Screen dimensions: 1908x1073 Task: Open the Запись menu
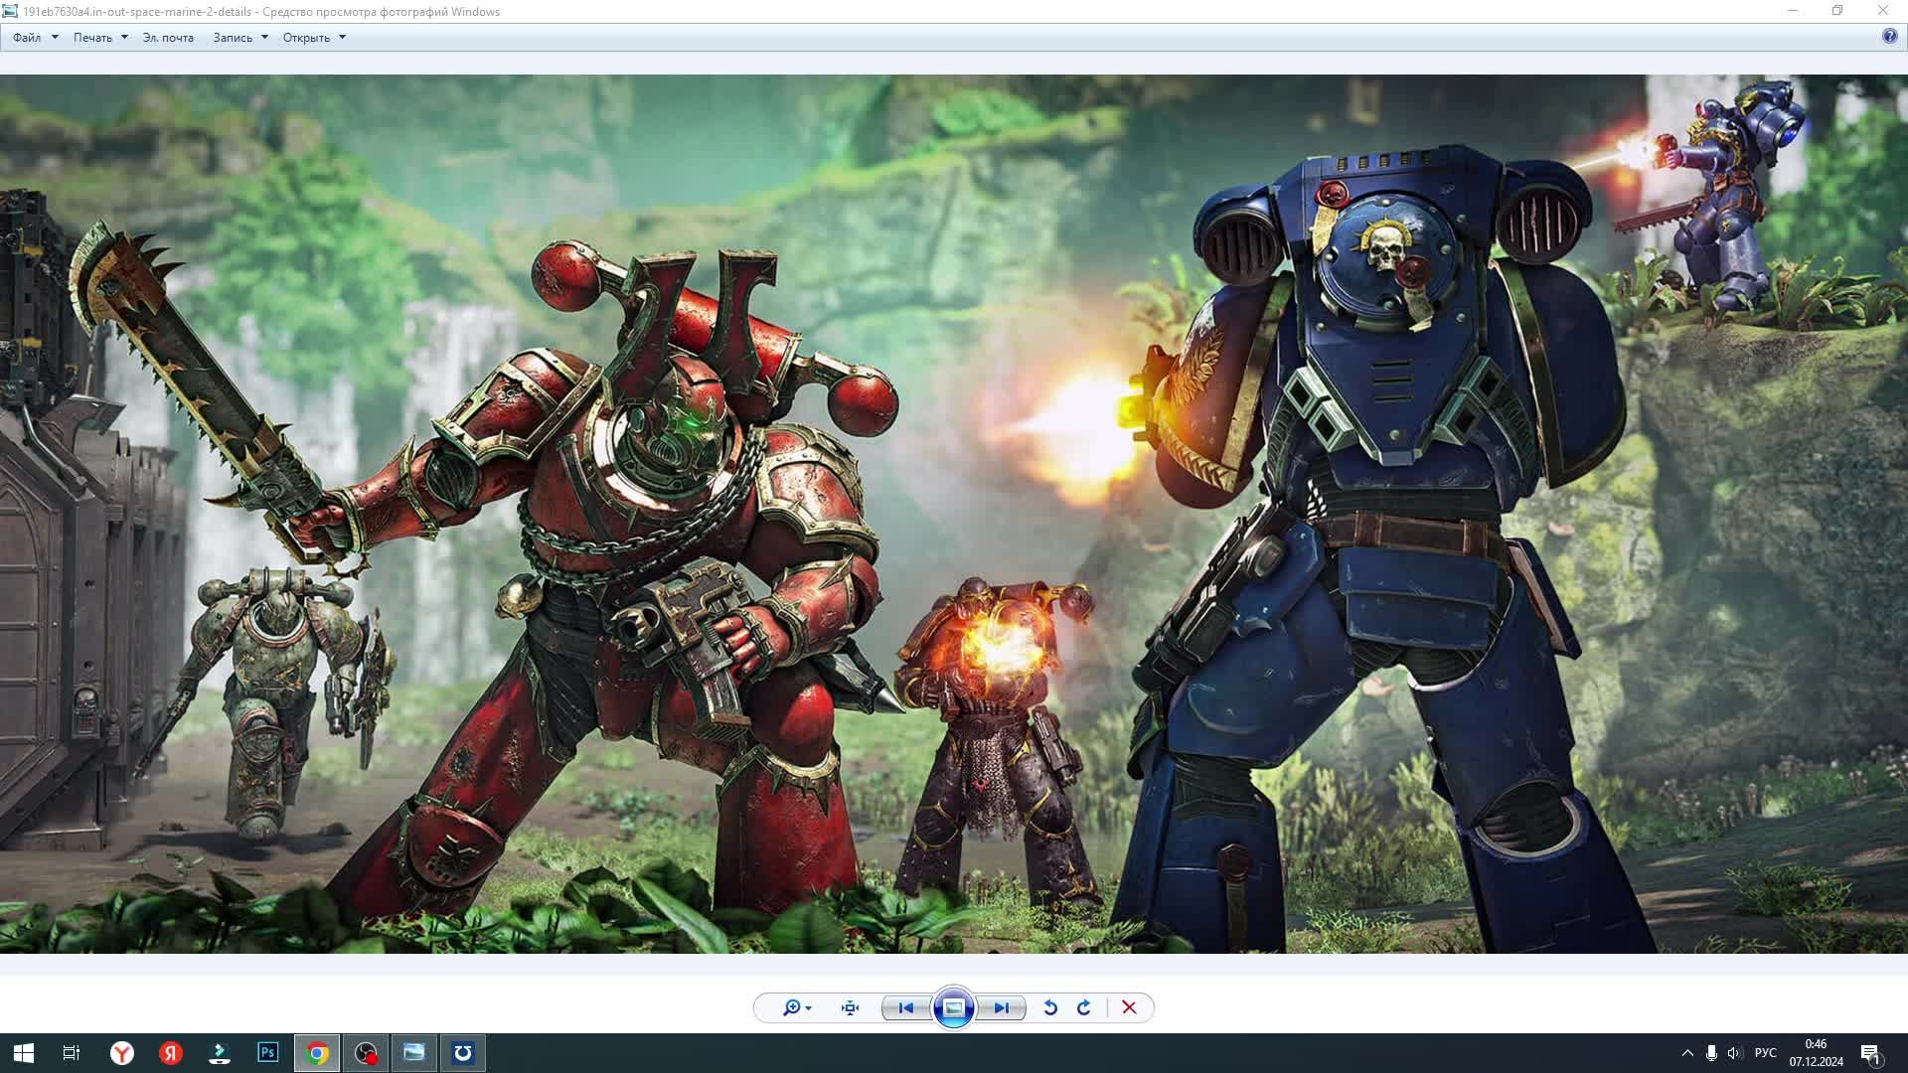pos(235,37)
